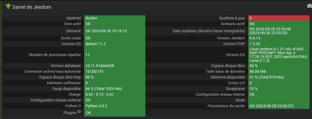
Task: Open the gauge icon in top-right corner
Action: 310,6
